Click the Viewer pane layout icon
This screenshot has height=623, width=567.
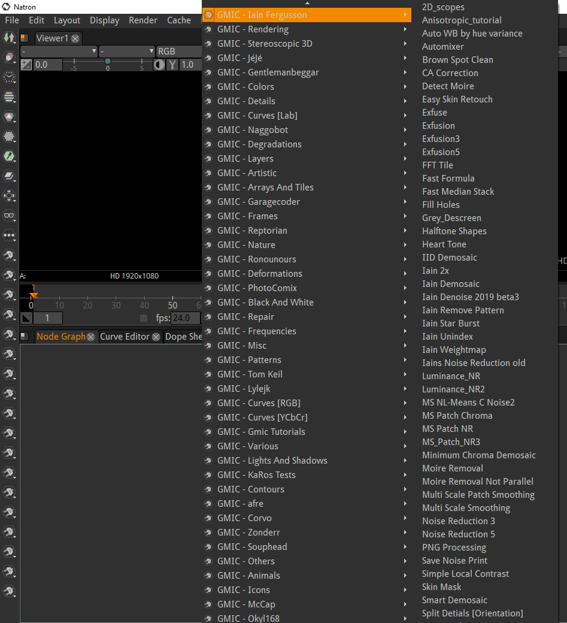(25, 38)
